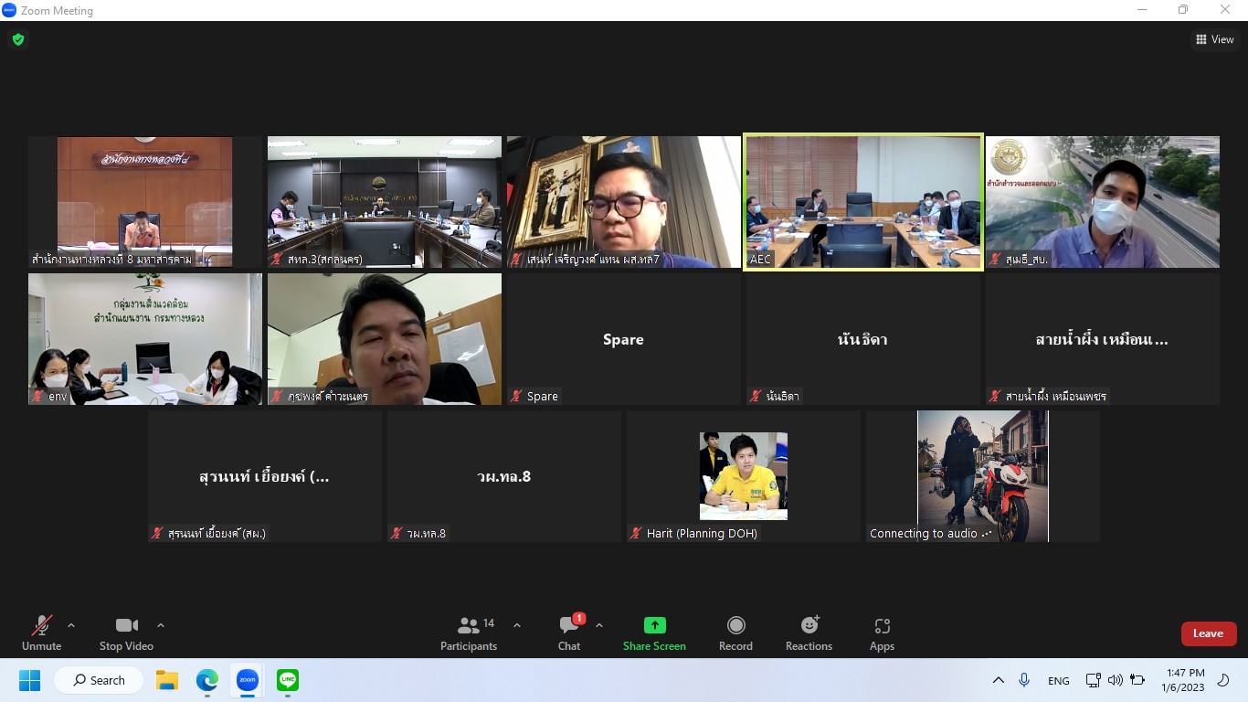This screenshot has width=1248, height=702.
Task: Leave the meeting
Action: pyautogui.click(x=1208, y=633)
